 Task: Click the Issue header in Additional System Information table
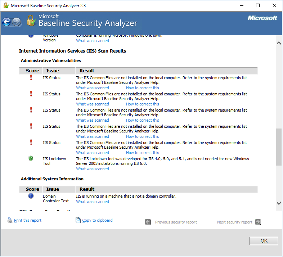click(53, 189)
